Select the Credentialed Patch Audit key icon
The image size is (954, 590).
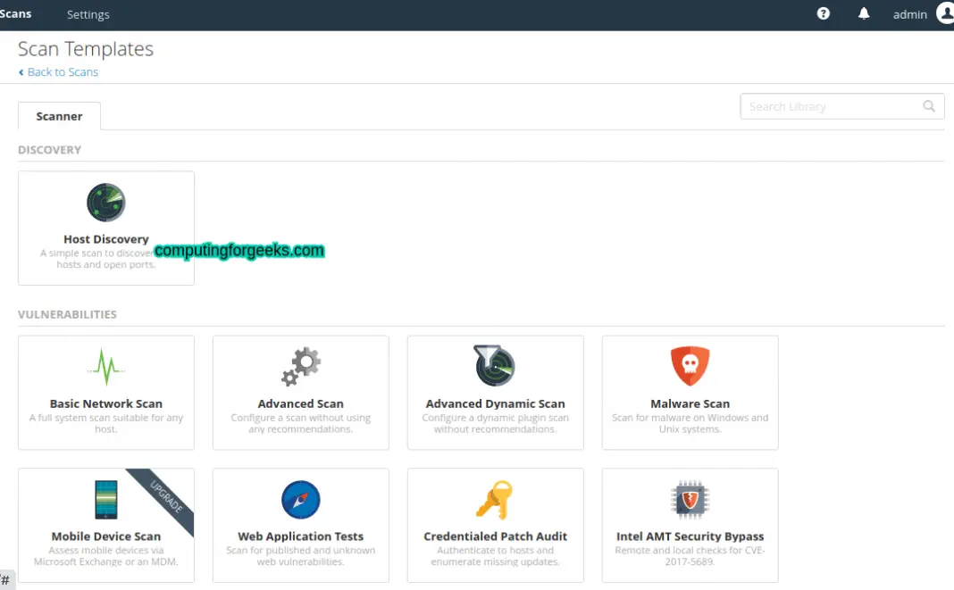coord(495,500)
